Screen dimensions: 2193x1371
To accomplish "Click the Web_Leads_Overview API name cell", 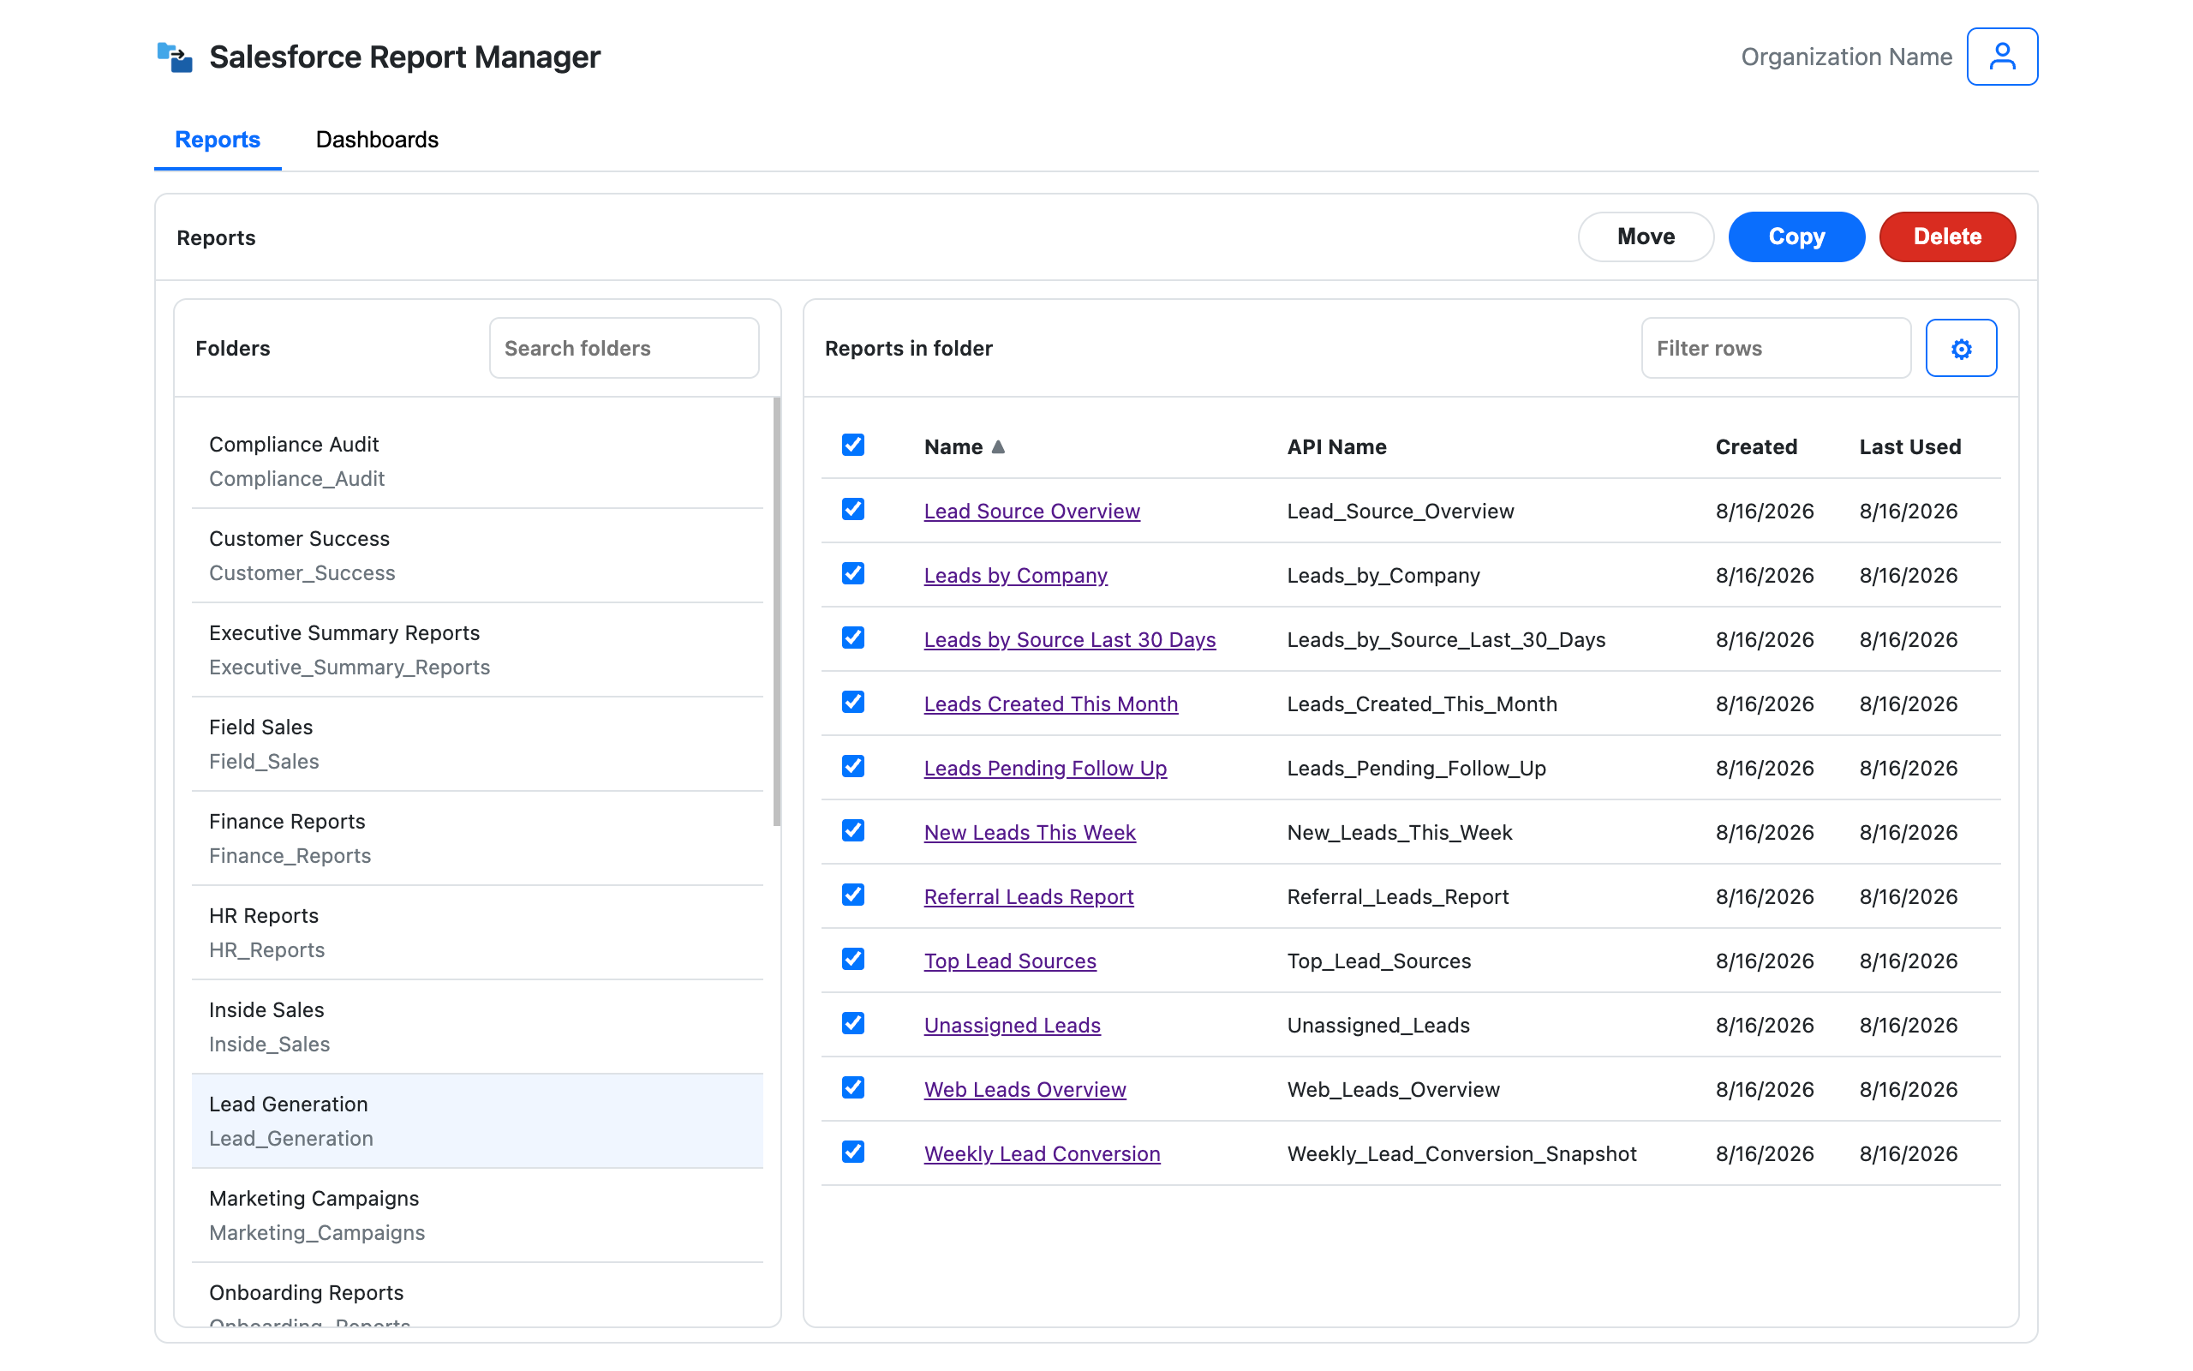I will click(x=1393, y=1090).
